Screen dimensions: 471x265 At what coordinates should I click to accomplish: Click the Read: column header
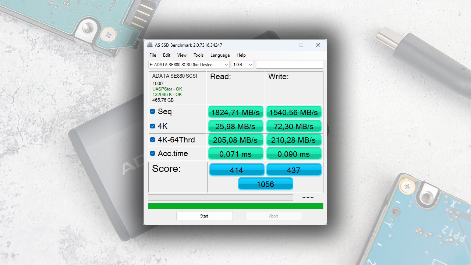220,77
